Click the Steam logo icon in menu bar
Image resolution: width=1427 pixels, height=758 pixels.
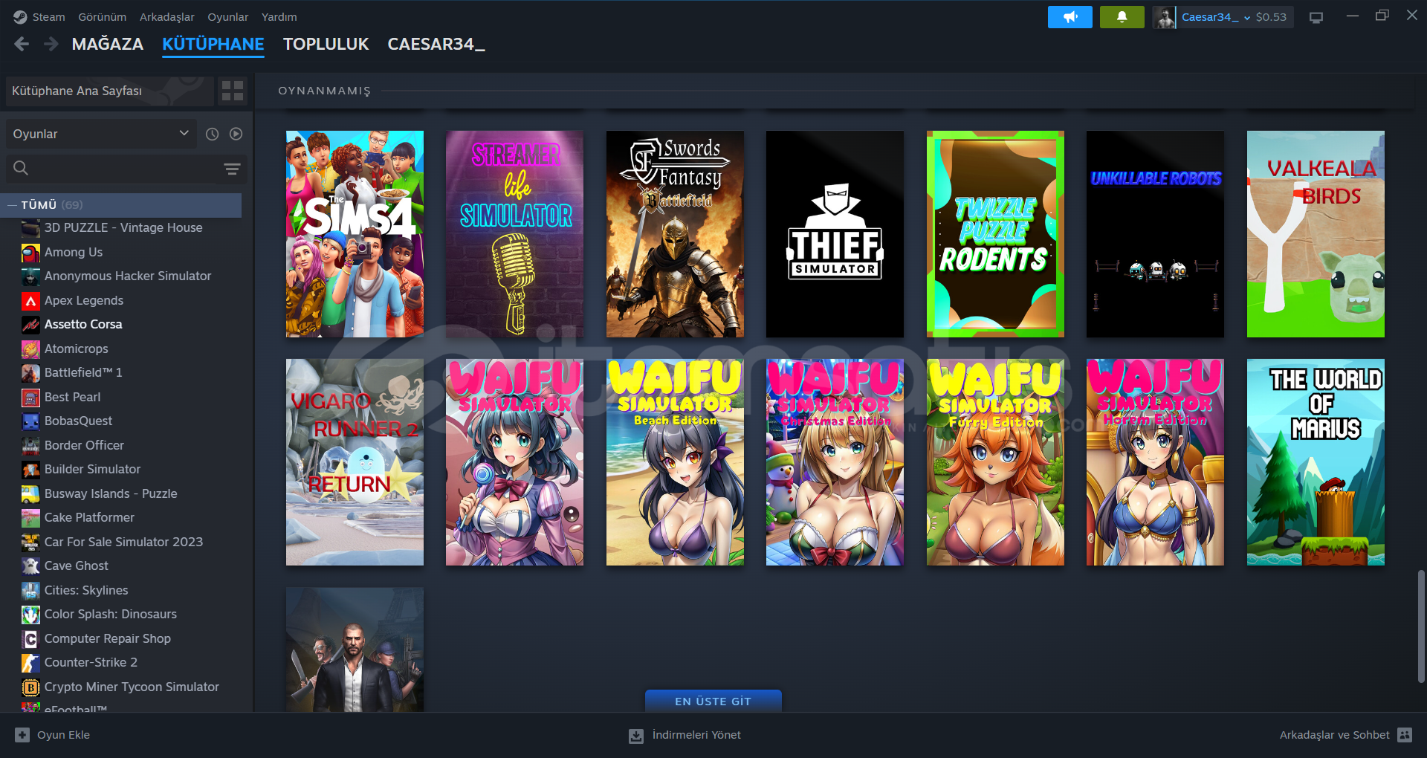point(20,17)
